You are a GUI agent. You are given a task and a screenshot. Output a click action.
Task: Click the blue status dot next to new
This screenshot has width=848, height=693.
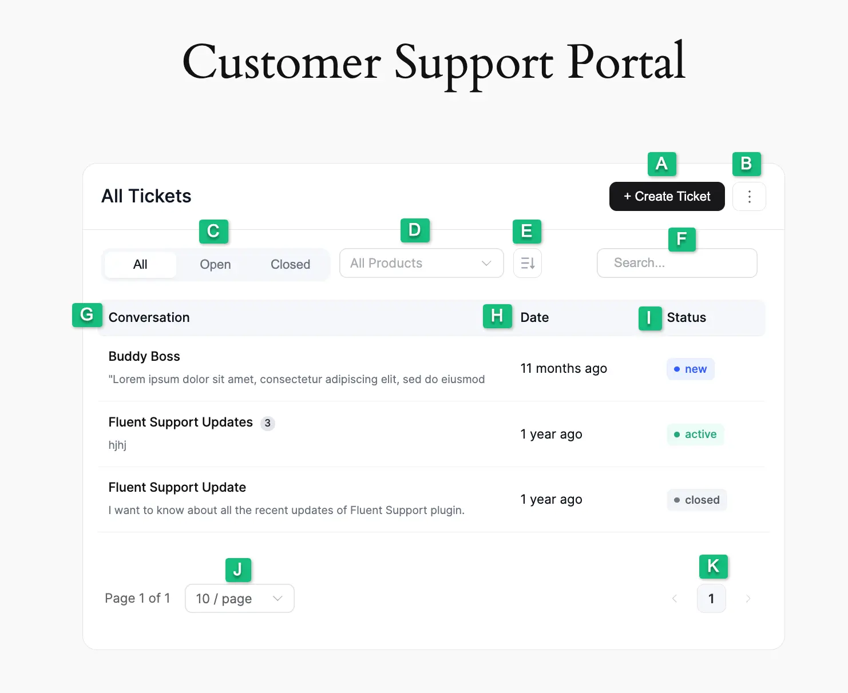pyautogui.click(x=677, y=369)
